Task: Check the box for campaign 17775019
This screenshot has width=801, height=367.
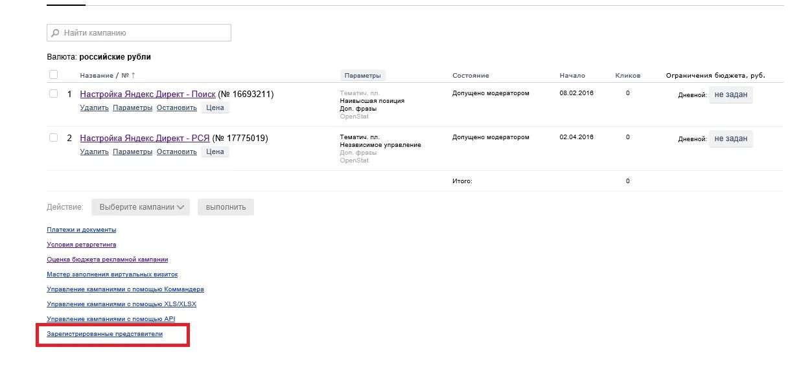Action: 54,138
